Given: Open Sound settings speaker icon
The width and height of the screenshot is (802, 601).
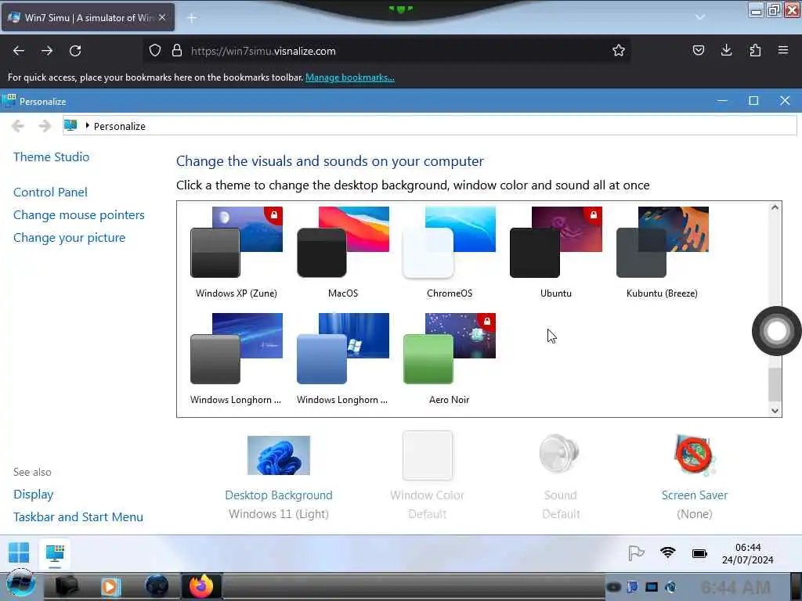Looking at the screenshot, I should [x=559, y=453].
